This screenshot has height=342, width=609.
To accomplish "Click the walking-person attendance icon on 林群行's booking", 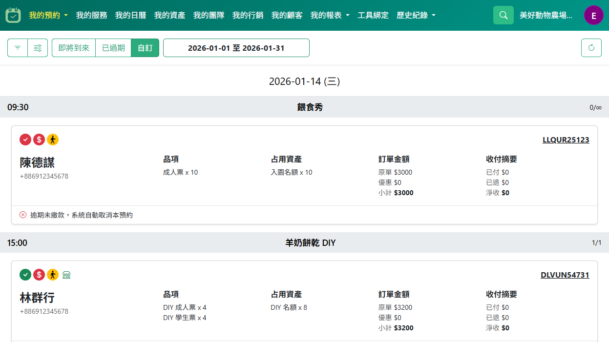I will (53, 275).
